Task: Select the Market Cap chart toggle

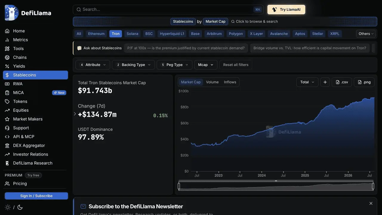Action: coord(191,82)
